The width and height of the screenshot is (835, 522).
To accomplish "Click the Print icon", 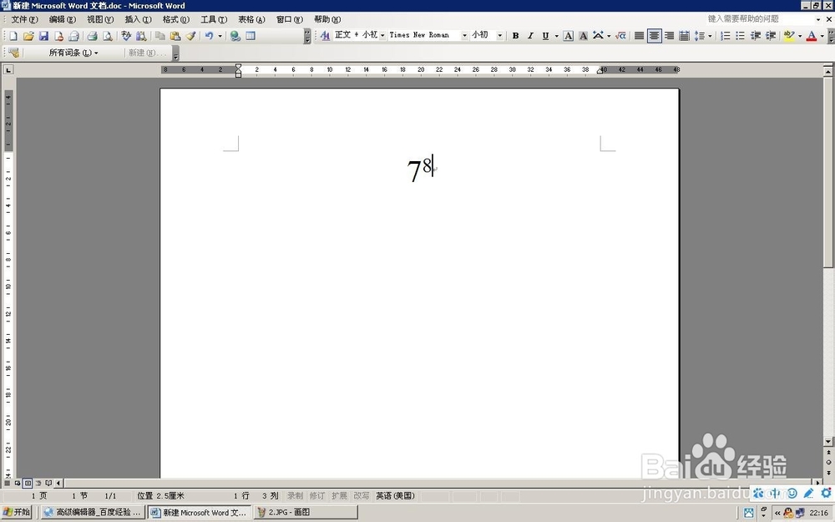I will (x=92, y=36).
